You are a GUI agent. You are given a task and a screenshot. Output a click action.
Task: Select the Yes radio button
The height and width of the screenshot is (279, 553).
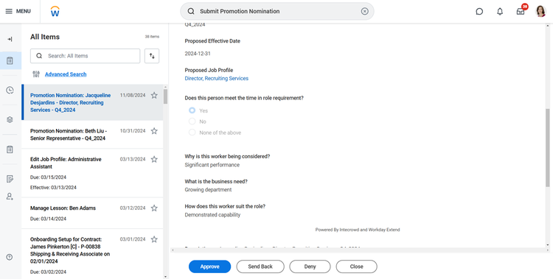click(x=192, y=110)
